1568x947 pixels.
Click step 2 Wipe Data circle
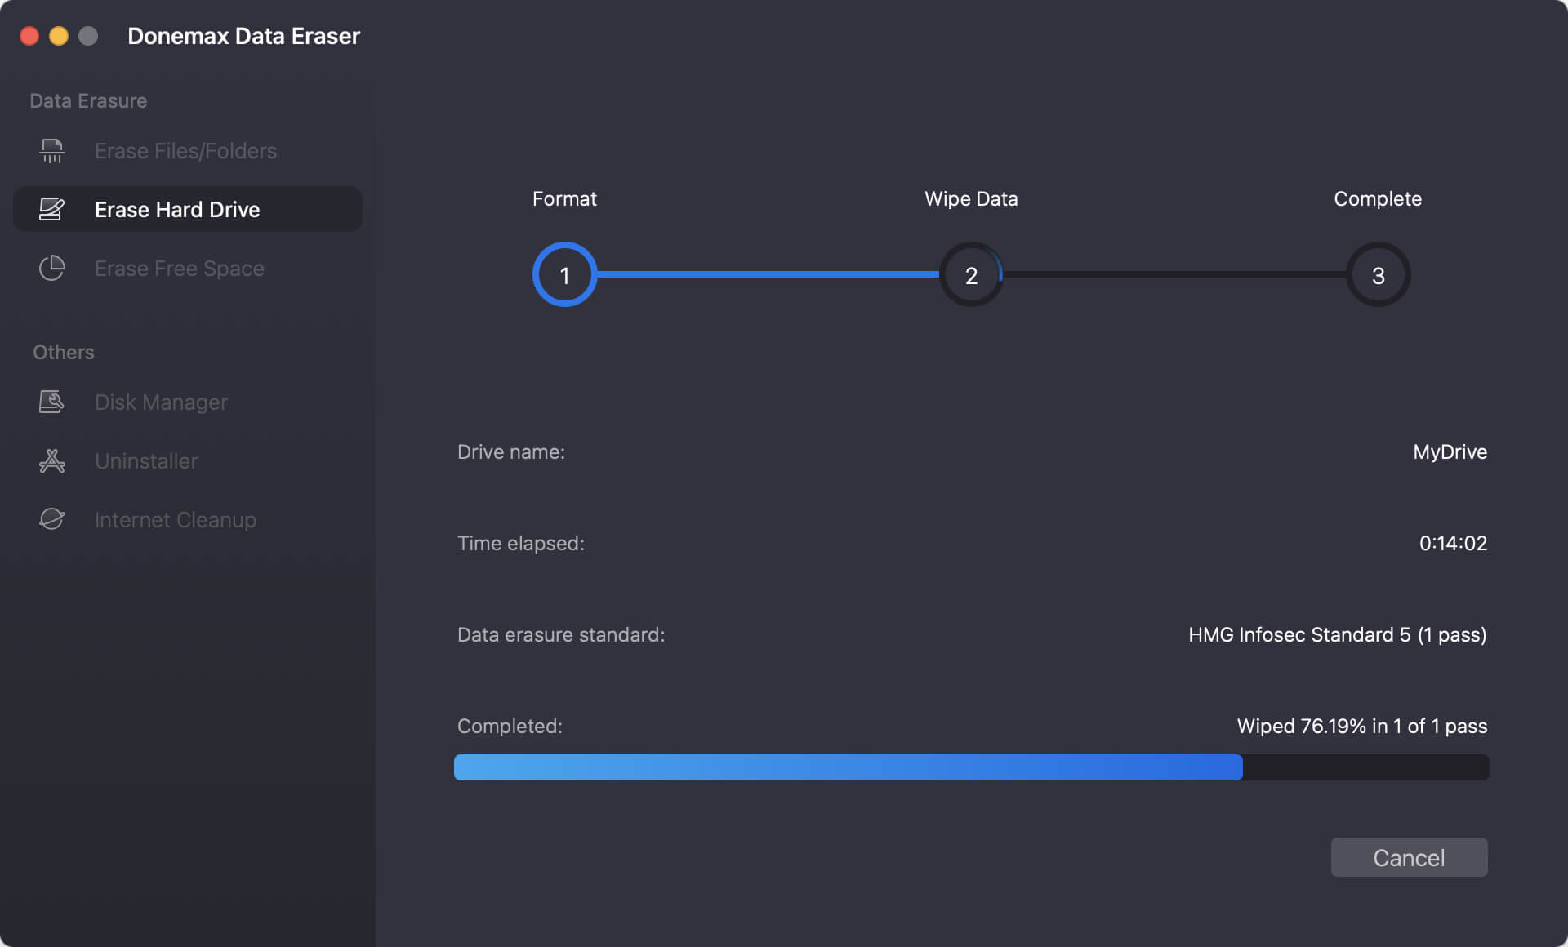point(971,274)
